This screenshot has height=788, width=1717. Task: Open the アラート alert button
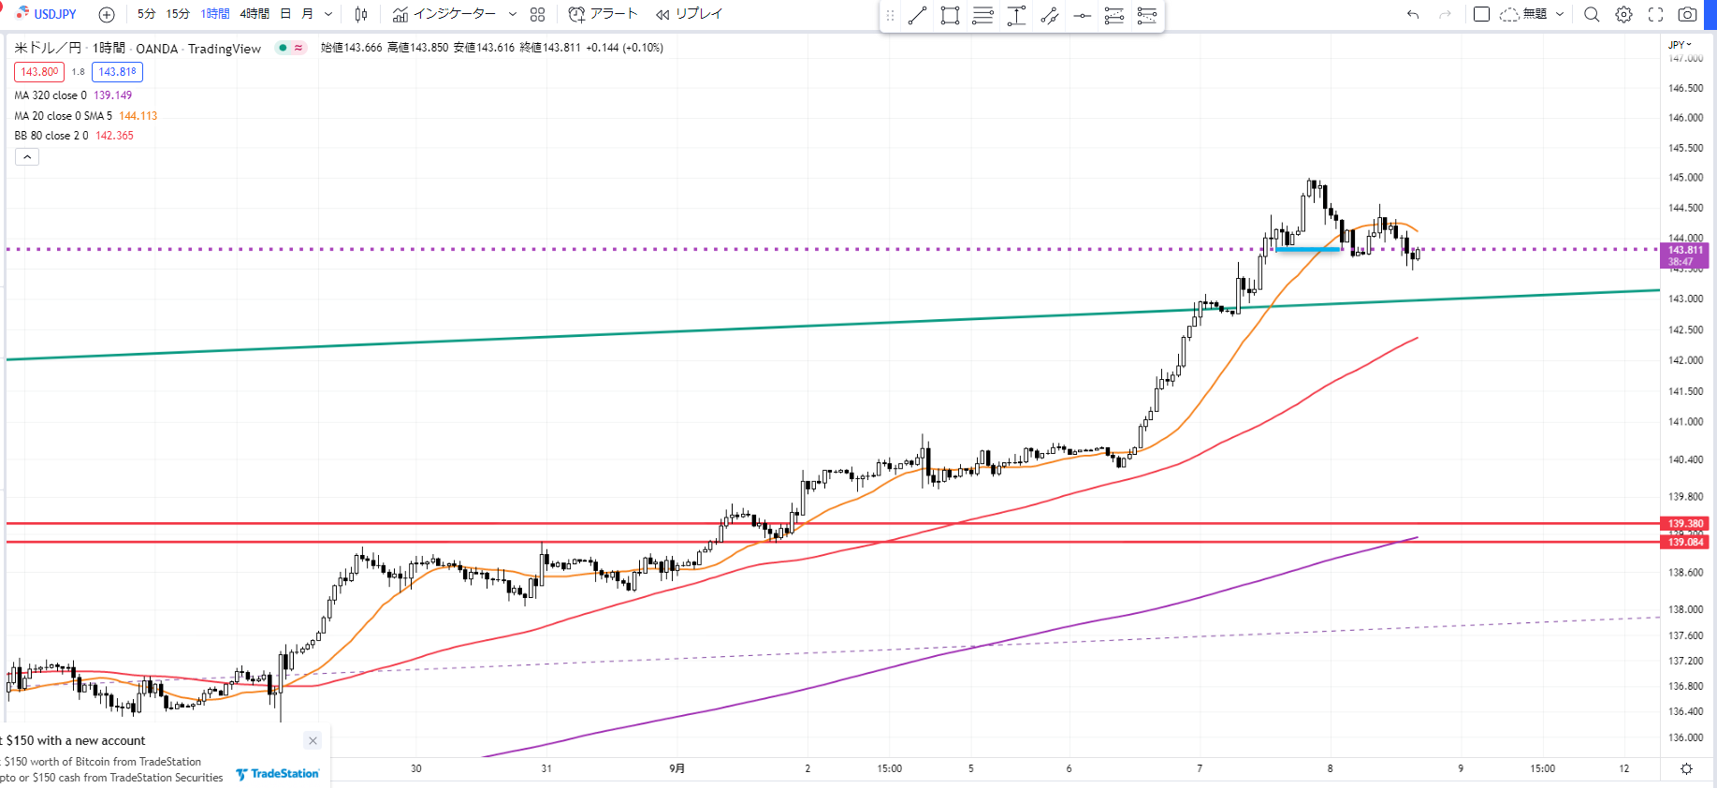point(604,14)
